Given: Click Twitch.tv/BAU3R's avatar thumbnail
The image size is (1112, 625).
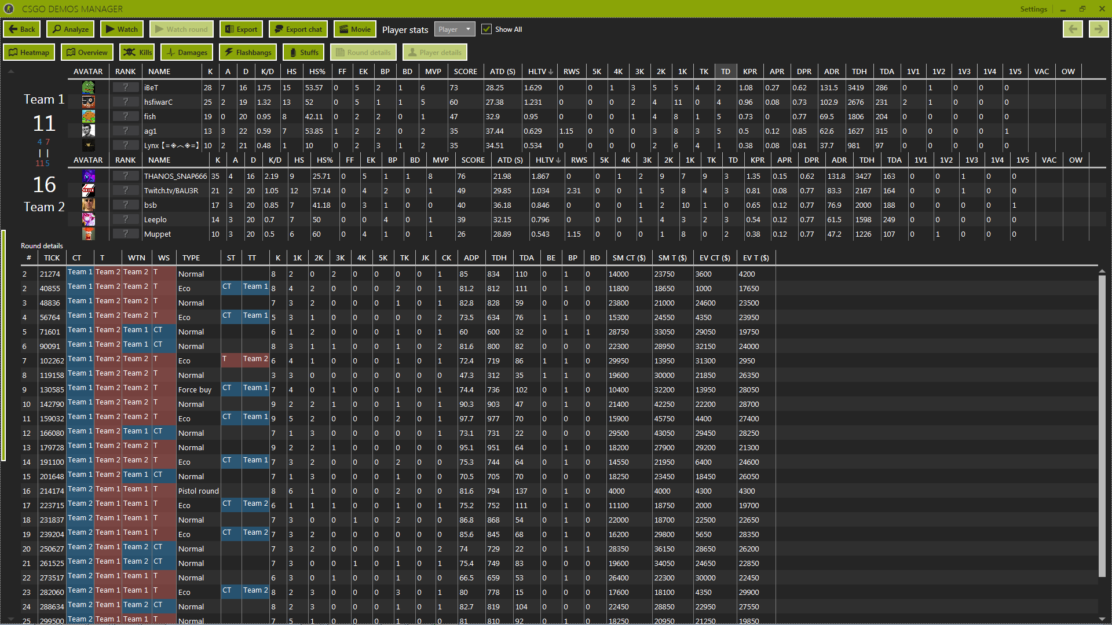Looking at the screenshot, I should pyautogui.click(x=88, y=190).
